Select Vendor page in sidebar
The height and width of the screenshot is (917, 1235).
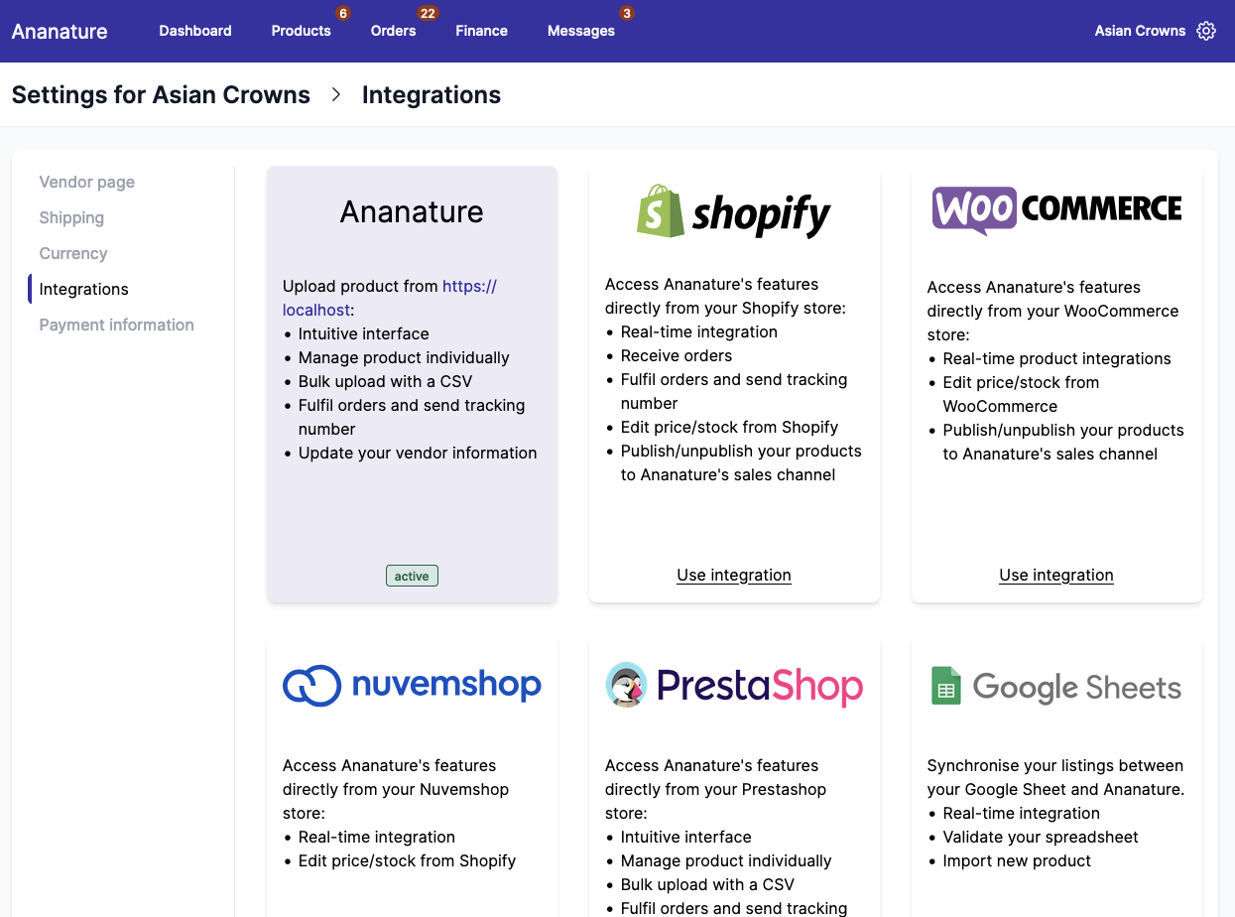click(x=87, y=182)
